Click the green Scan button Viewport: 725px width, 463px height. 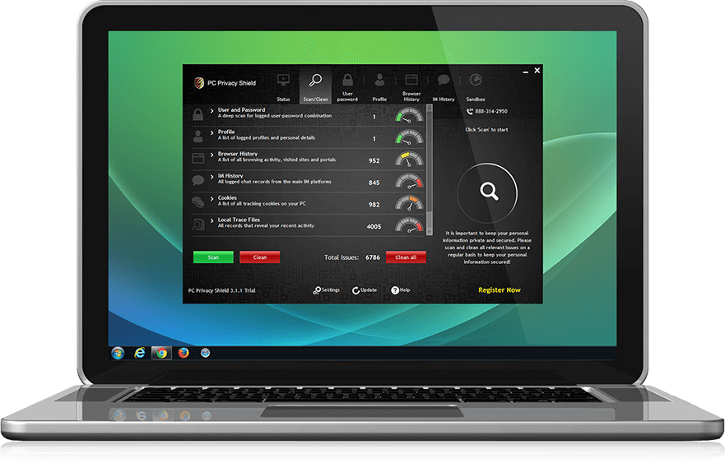pos(213,257)
